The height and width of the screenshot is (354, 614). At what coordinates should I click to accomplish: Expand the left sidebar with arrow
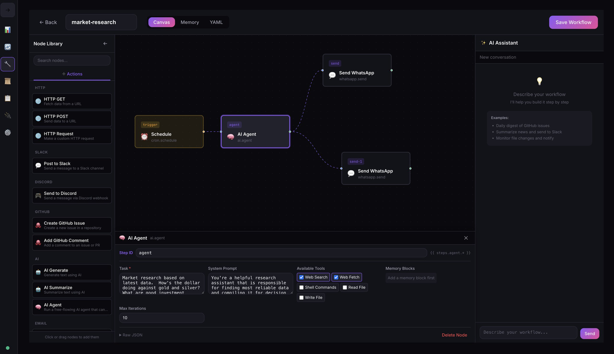click(8, 10)
